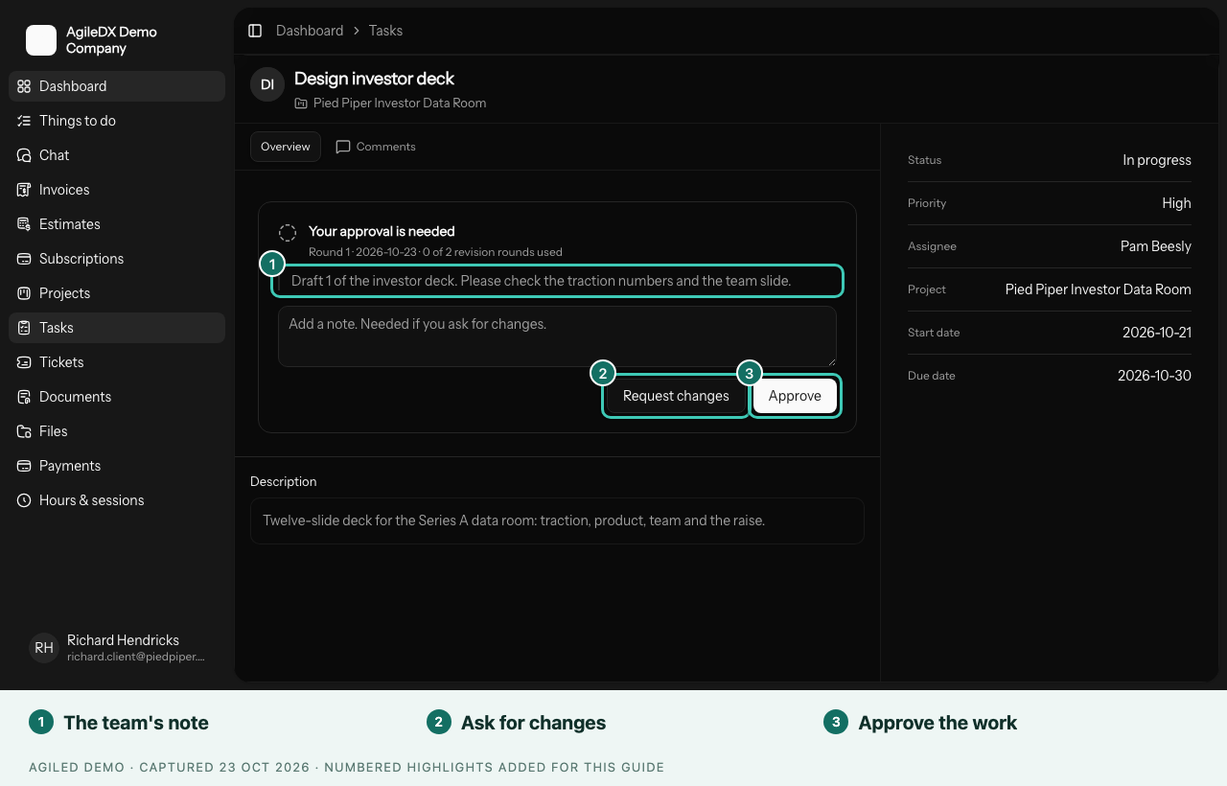Click the AgileDX Demo Company name
This screenshot has width=1227, height=786.
111,40
